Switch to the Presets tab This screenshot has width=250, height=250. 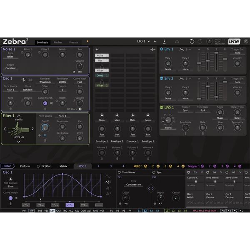(x=73, y=42)
